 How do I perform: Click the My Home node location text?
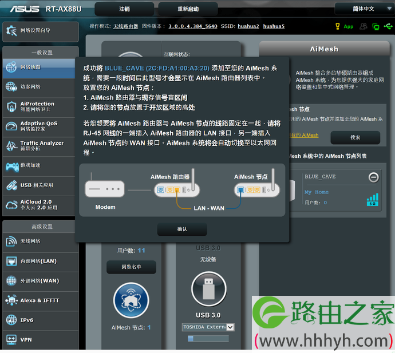(x=317, y=192)
